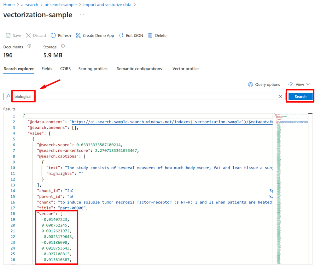The height and width of the screenshot is (266, 315).
Task: Click the Storage info icon
Action: 63,46
